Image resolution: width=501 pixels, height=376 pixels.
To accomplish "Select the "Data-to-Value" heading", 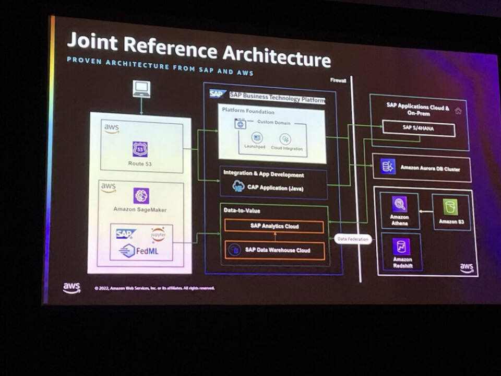I will pos(242,210).
